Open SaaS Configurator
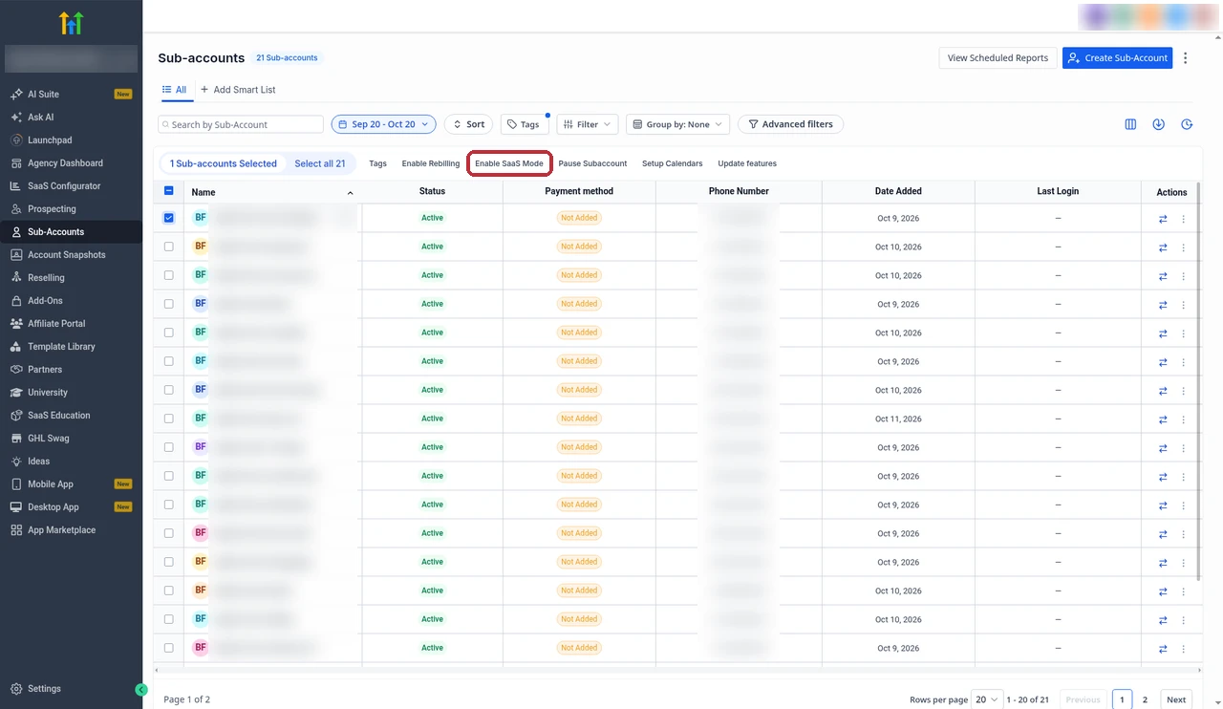Viewport: 1223px width, 709px height. (64, 186)
